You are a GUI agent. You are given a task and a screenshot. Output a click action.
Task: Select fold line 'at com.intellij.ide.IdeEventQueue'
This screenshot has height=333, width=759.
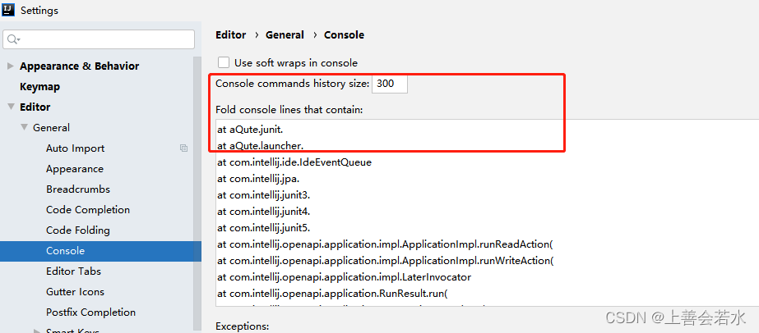[x=294, y=162]
